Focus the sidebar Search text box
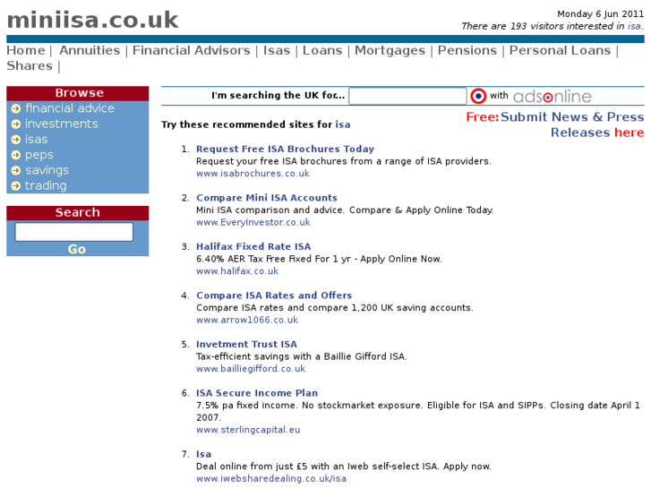 coord(74,232)
